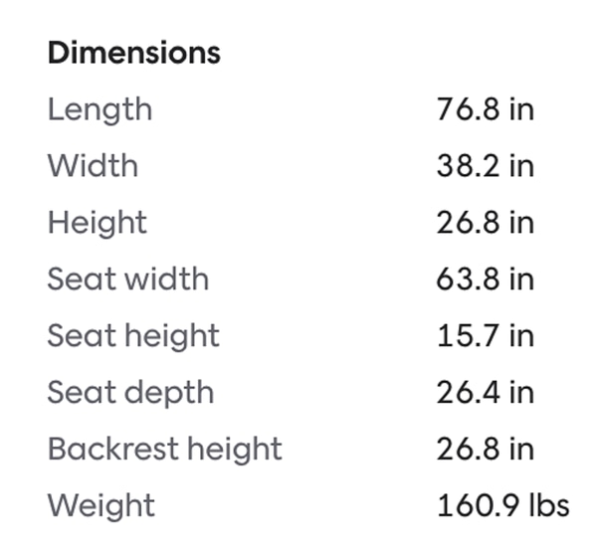The image size is (597, 560).
Task: Select the Height label
Action: pyautogui.click(x=97, y=223)
